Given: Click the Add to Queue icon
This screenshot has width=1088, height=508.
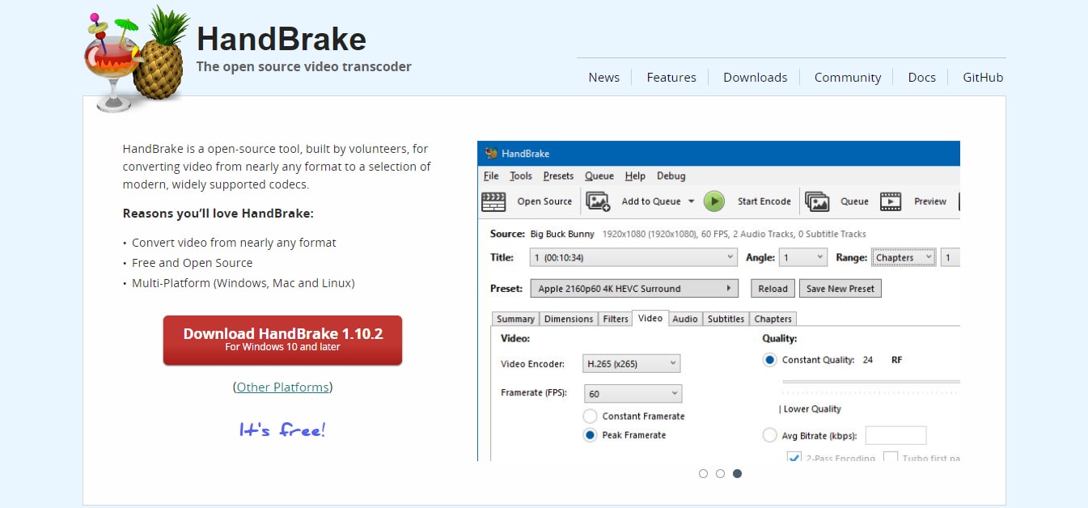Looking at the screenshot, I should coord(599,201).
